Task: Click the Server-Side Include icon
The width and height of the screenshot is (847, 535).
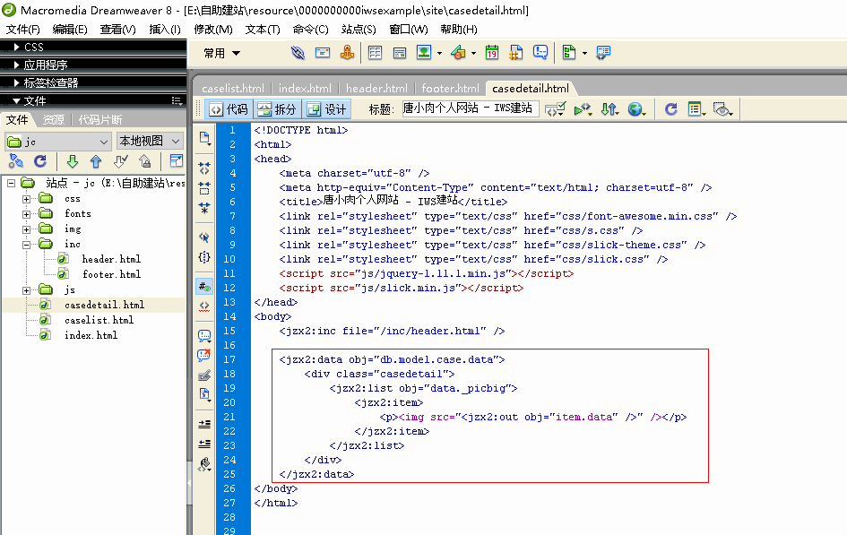Action: (516, 52)
